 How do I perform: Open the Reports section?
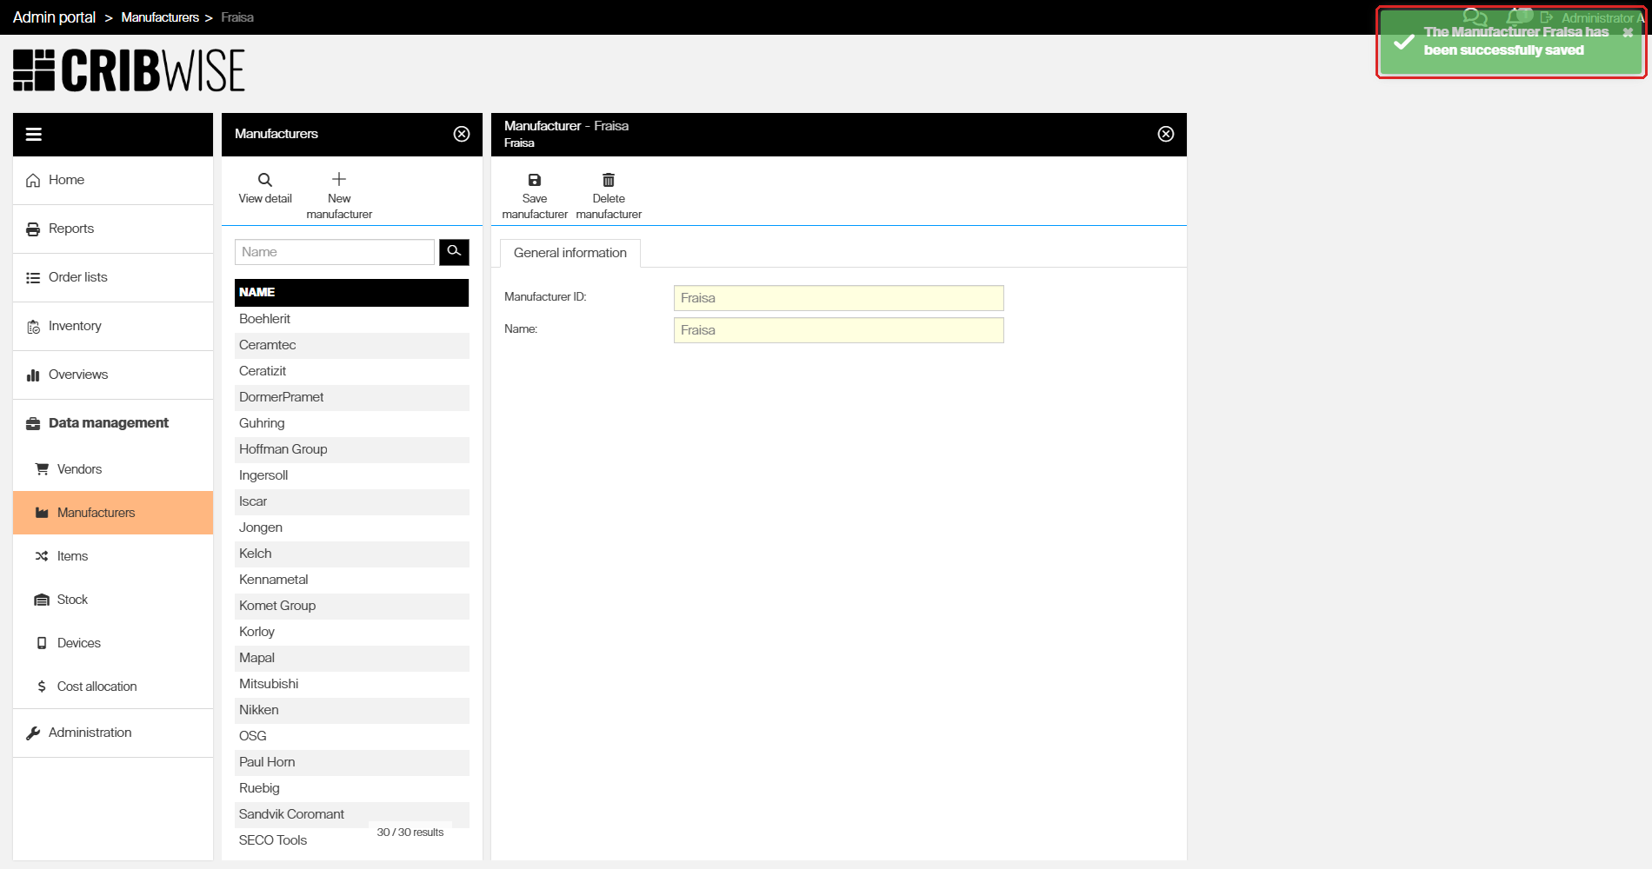point(113,229)
